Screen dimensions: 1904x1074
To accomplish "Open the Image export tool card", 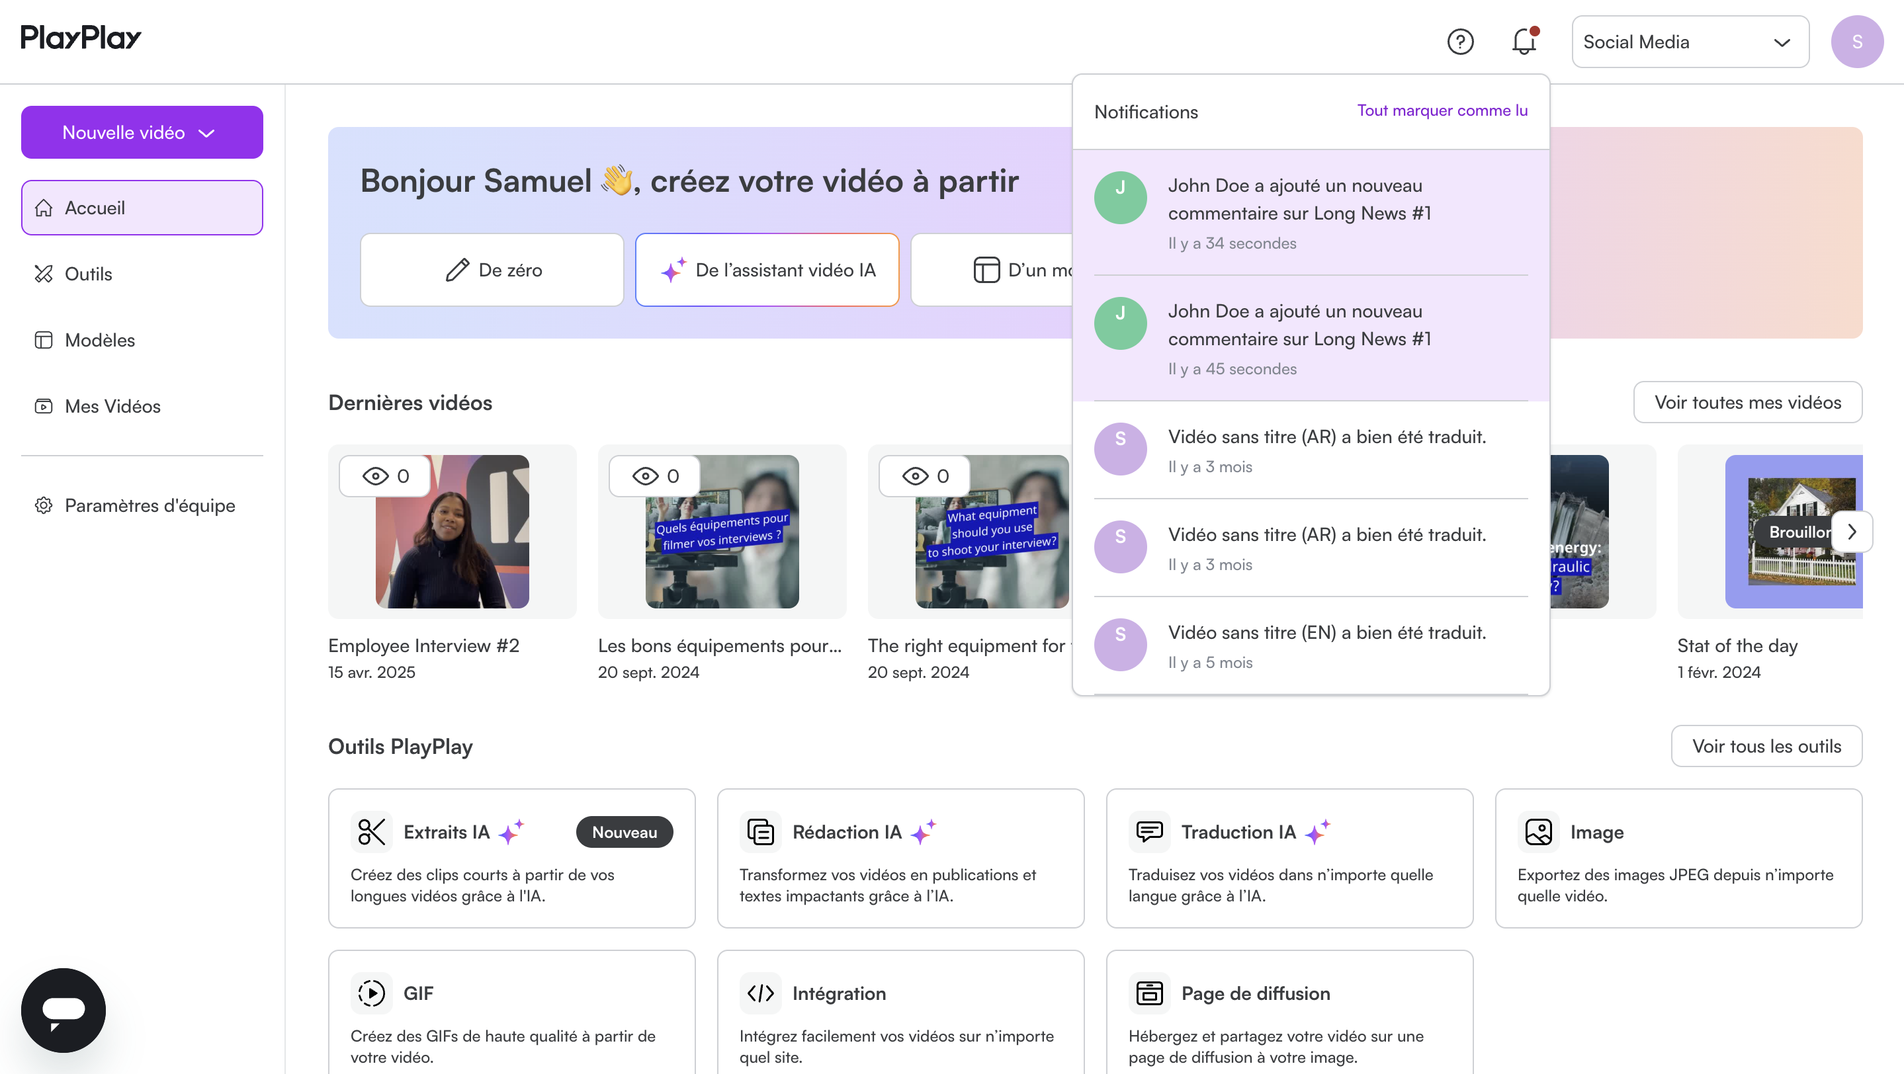I will coord(1678,858).
